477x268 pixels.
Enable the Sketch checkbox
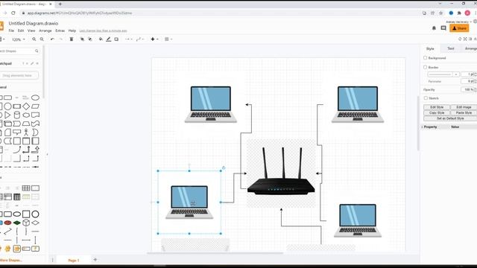pos(426,98)
